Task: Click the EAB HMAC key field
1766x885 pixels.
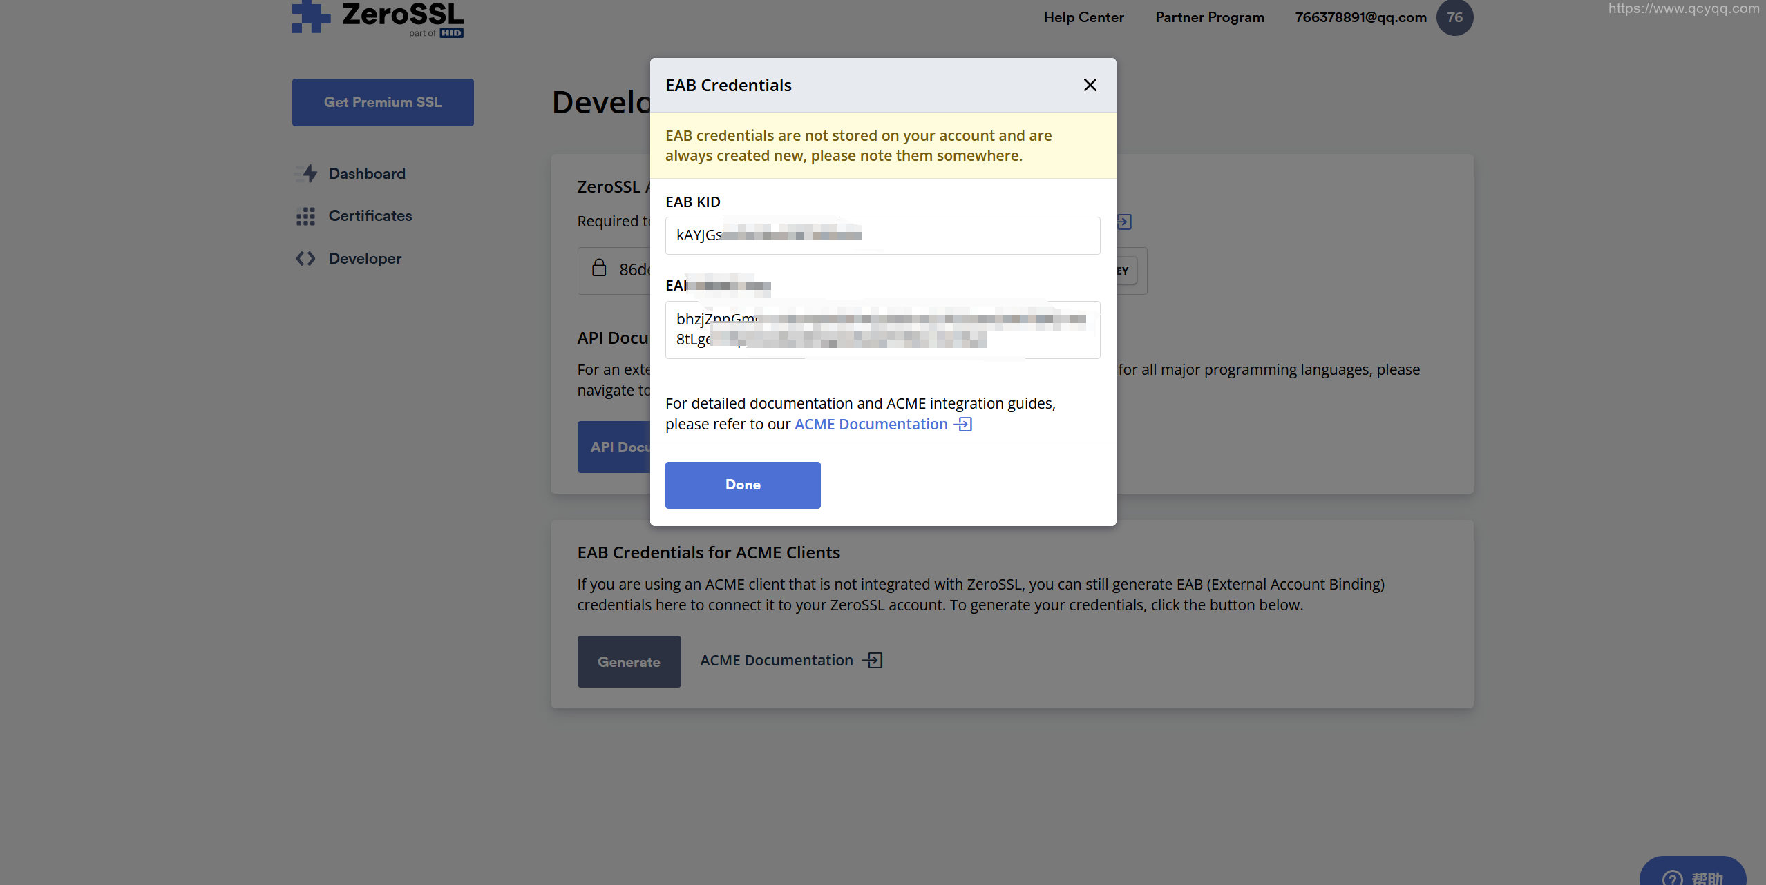Action: click(x=882, y=329)
